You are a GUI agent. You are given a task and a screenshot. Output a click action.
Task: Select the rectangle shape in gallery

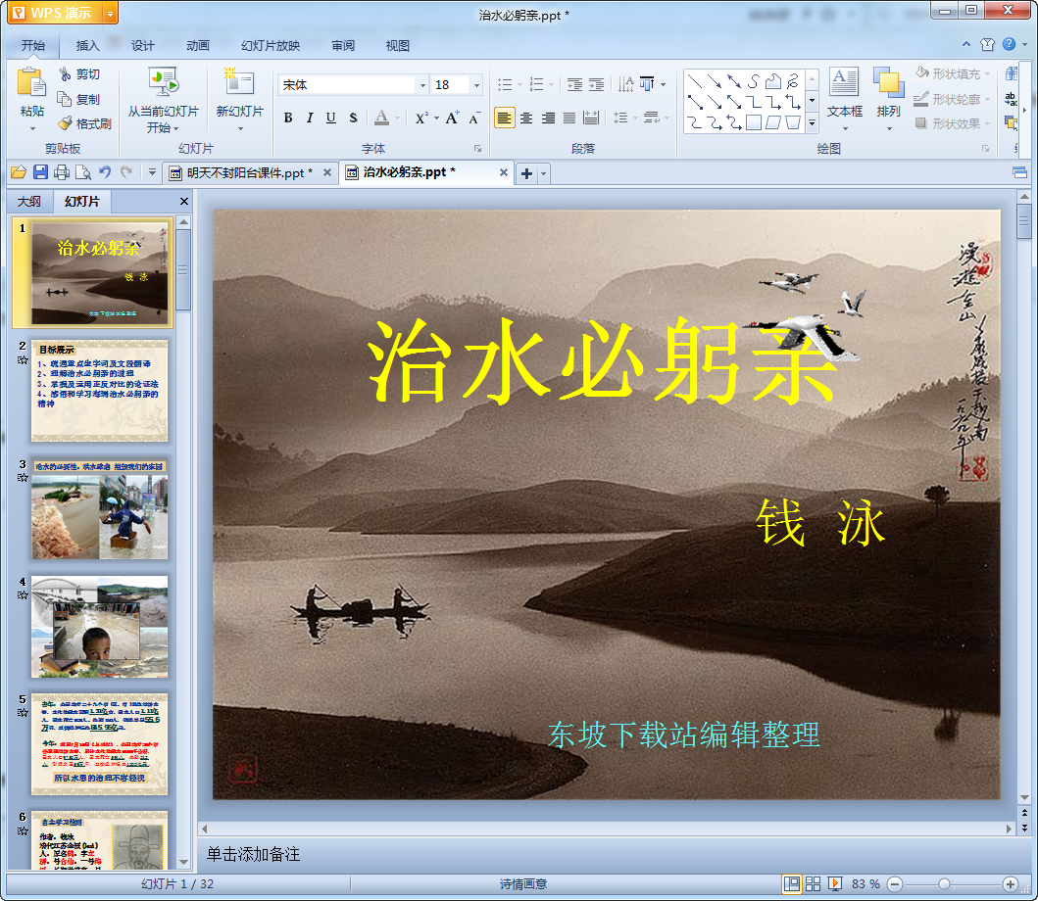point(754,122)
